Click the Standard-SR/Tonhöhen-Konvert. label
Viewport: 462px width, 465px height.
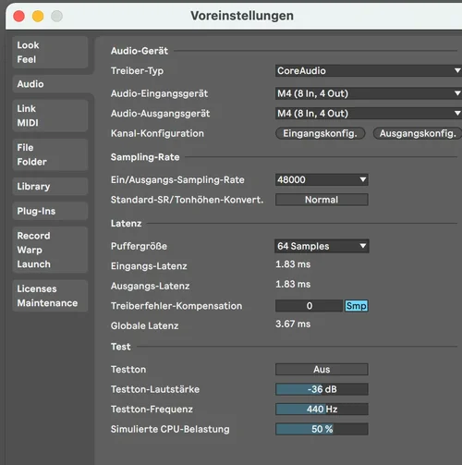click(x=188, y=200)
